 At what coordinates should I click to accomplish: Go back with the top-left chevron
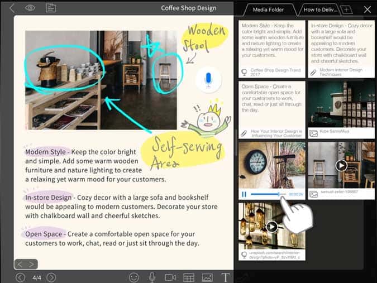coord(12,8)
